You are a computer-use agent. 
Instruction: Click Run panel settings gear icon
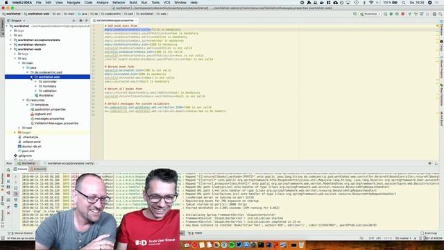point(430,163)
